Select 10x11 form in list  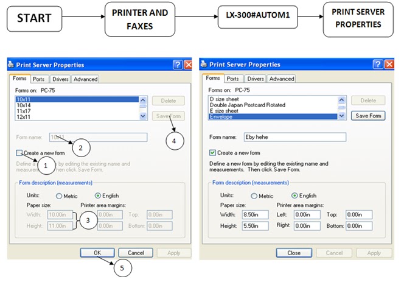point(77,99)
